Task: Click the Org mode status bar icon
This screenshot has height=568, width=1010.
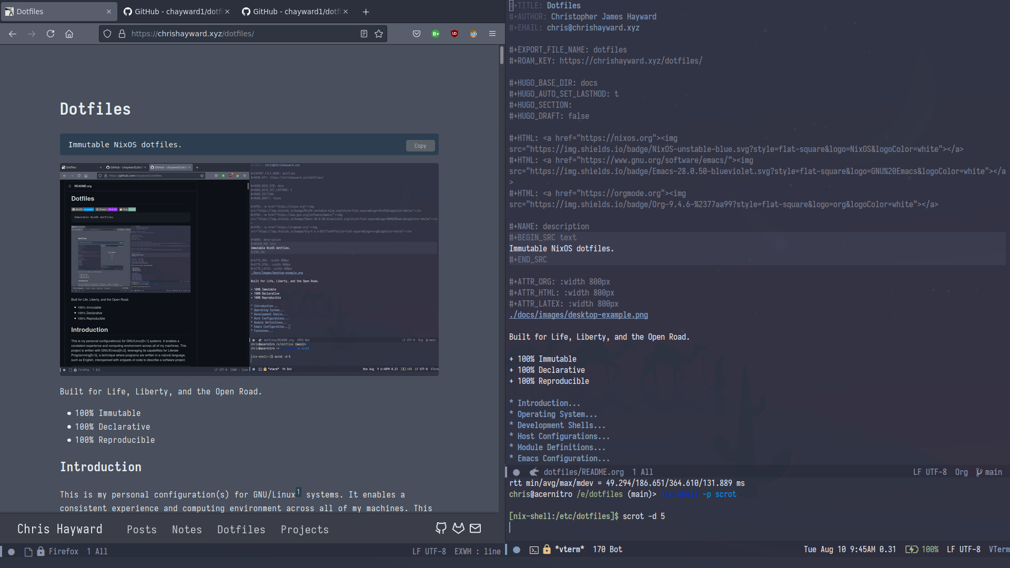Action: pos(962,472)
